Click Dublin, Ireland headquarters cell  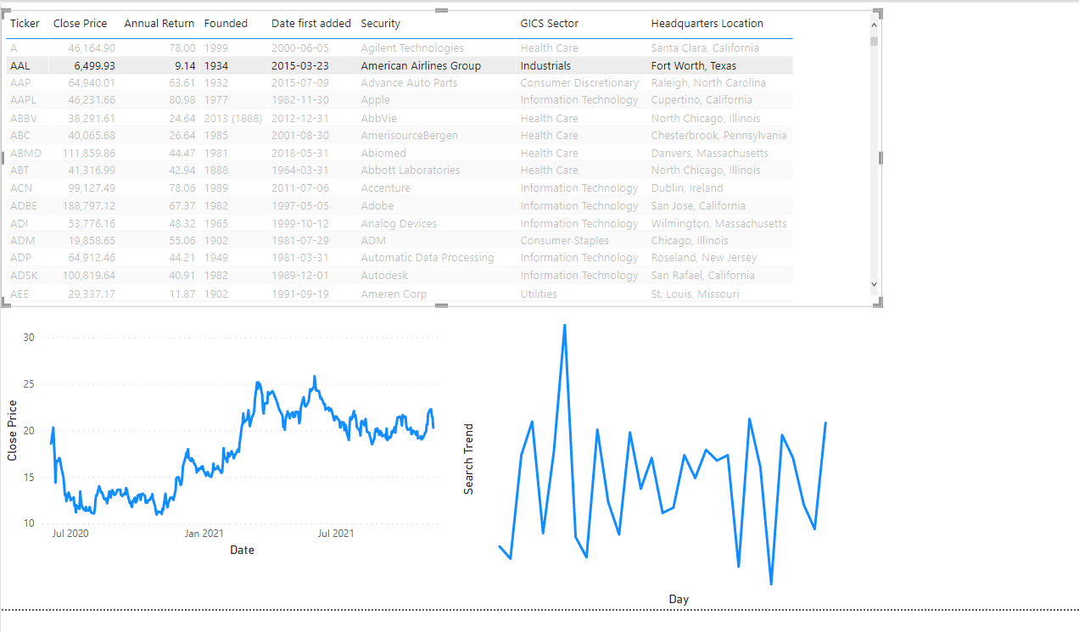pos(687,188)
